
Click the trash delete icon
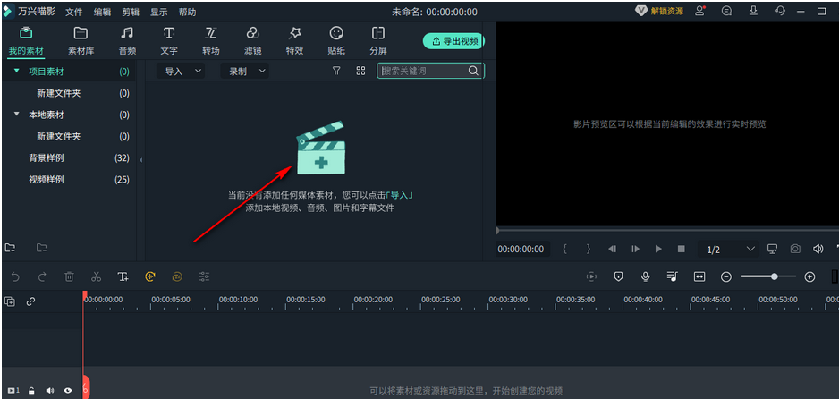pos(69,276)
